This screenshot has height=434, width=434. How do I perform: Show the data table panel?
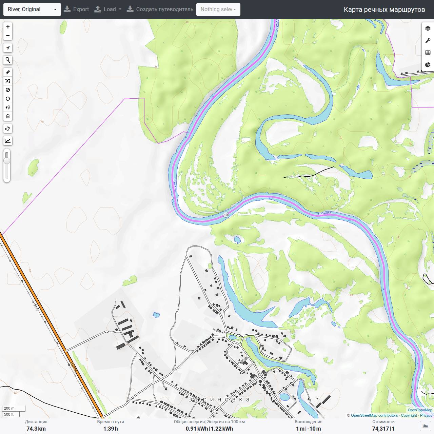pyautogui.click(x=428, y=53)
